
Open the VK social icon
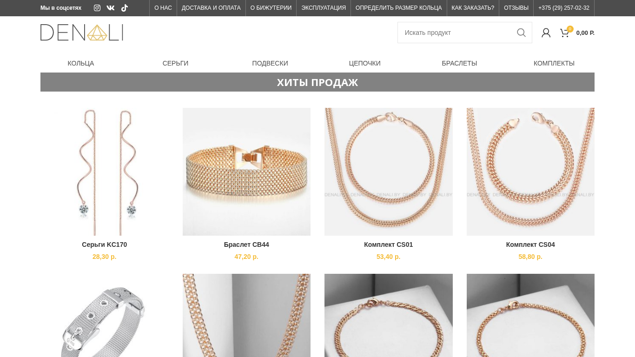111,8
